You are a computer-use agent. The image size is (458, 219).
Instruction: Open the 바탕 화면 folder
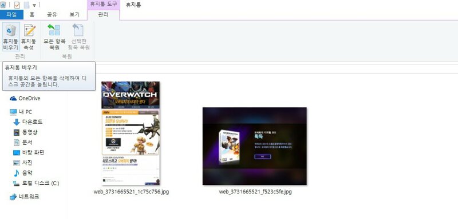[29, 152]
